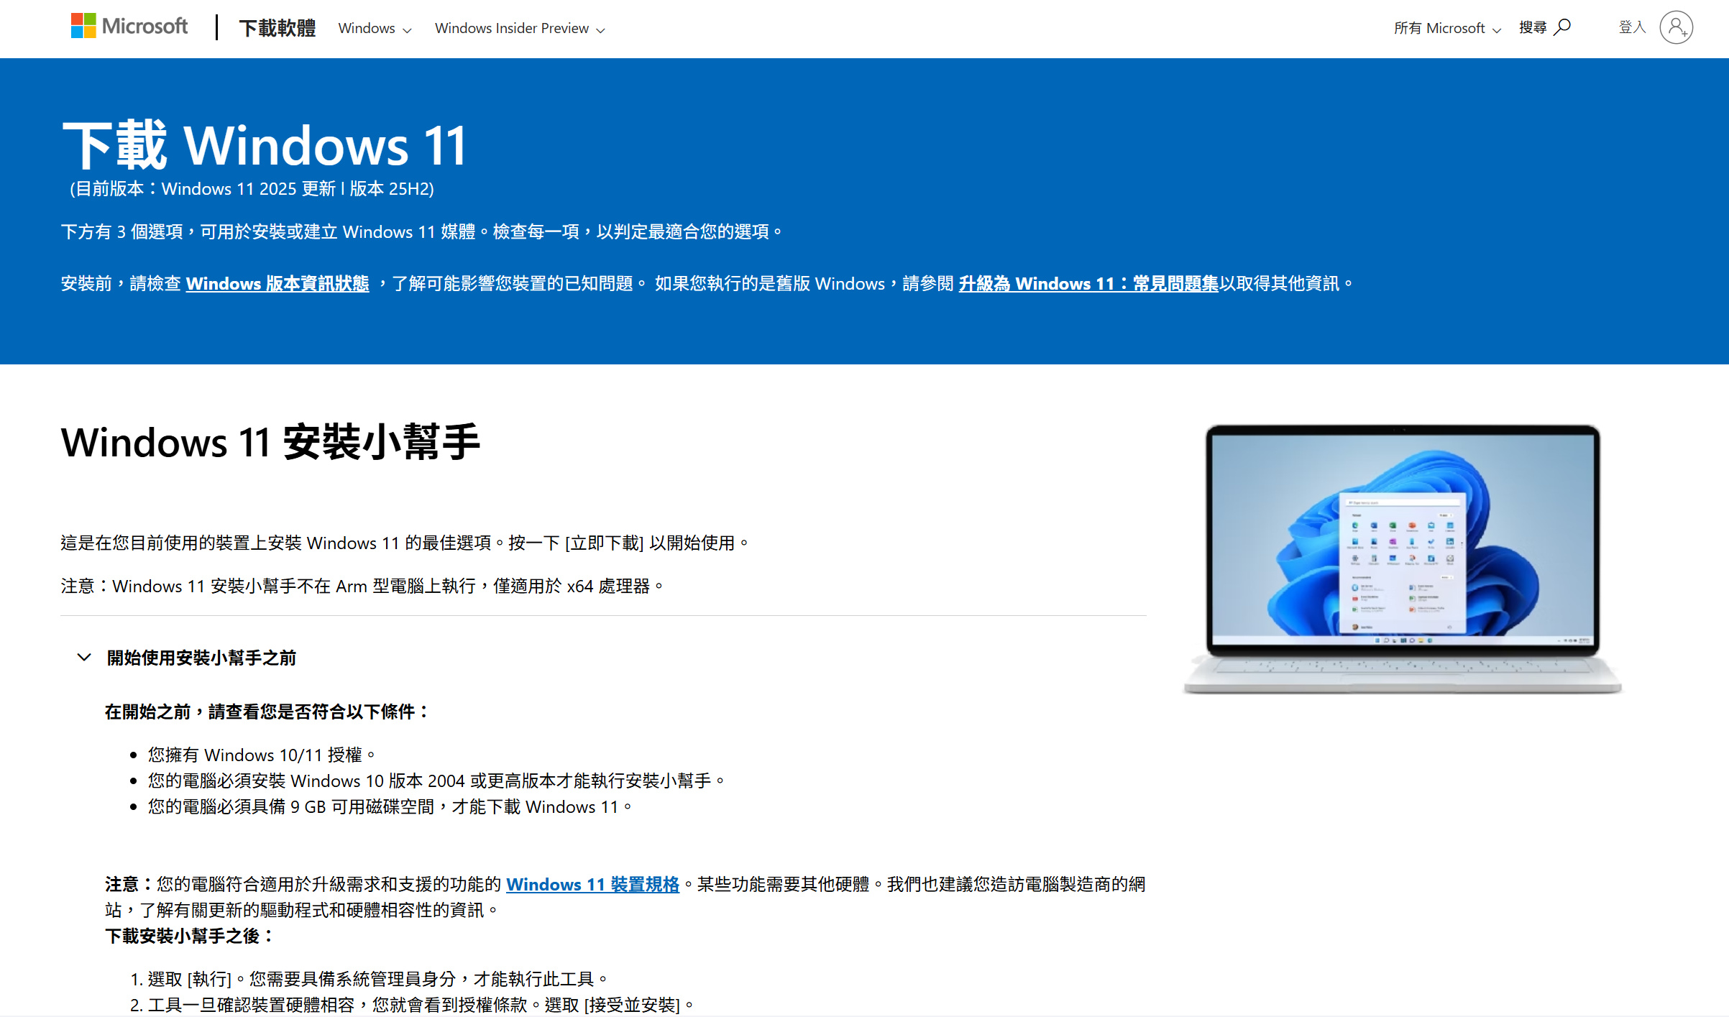Open the 所有 Microsoft dropdown
The width and height of the screenshot is (1729, 1017).
pos(1439,29)
